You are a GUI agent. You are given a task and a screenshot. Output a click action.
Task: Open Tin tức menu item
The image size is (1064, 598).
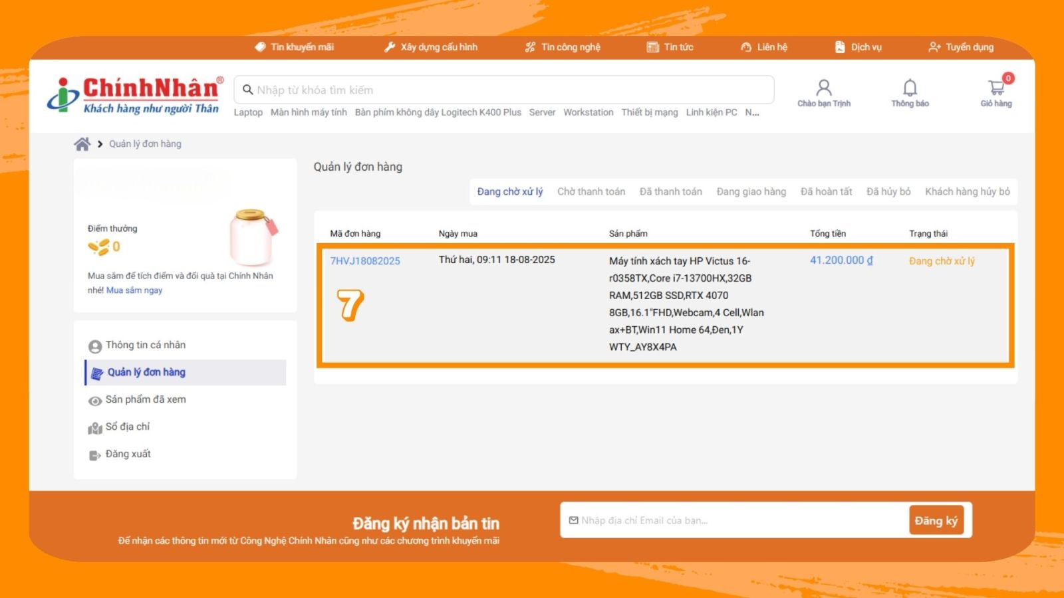pos(679,47)
